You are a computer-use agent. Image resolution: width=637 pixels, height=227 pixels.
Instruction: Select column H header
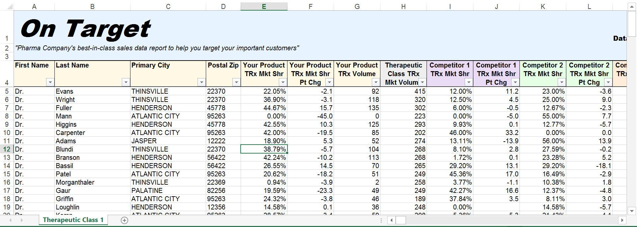[403, 6]
